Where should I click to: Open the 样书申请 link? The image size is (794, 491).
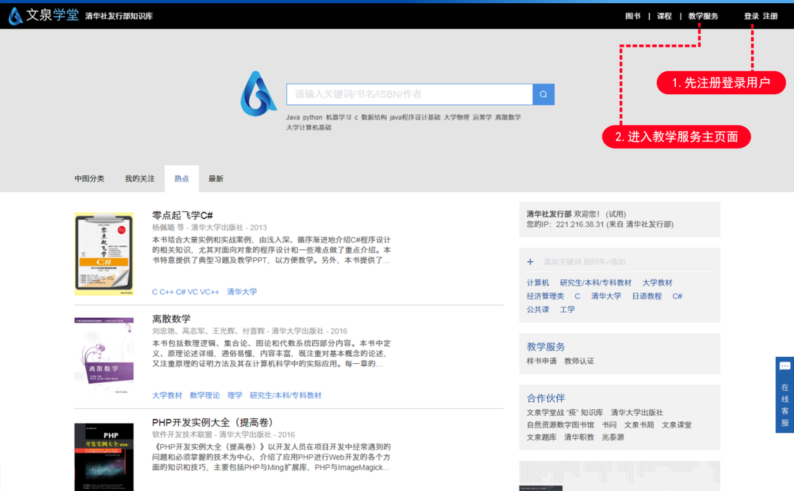[541, 361]
